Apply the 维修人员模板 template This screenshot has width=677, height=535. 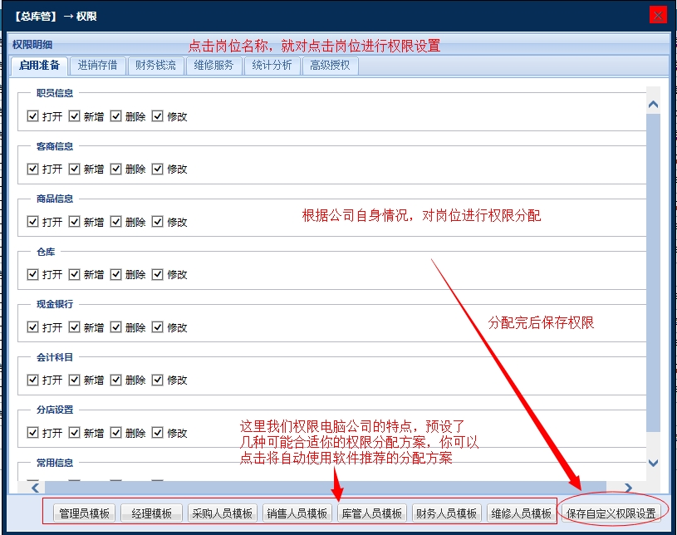[x=521, y=513]
